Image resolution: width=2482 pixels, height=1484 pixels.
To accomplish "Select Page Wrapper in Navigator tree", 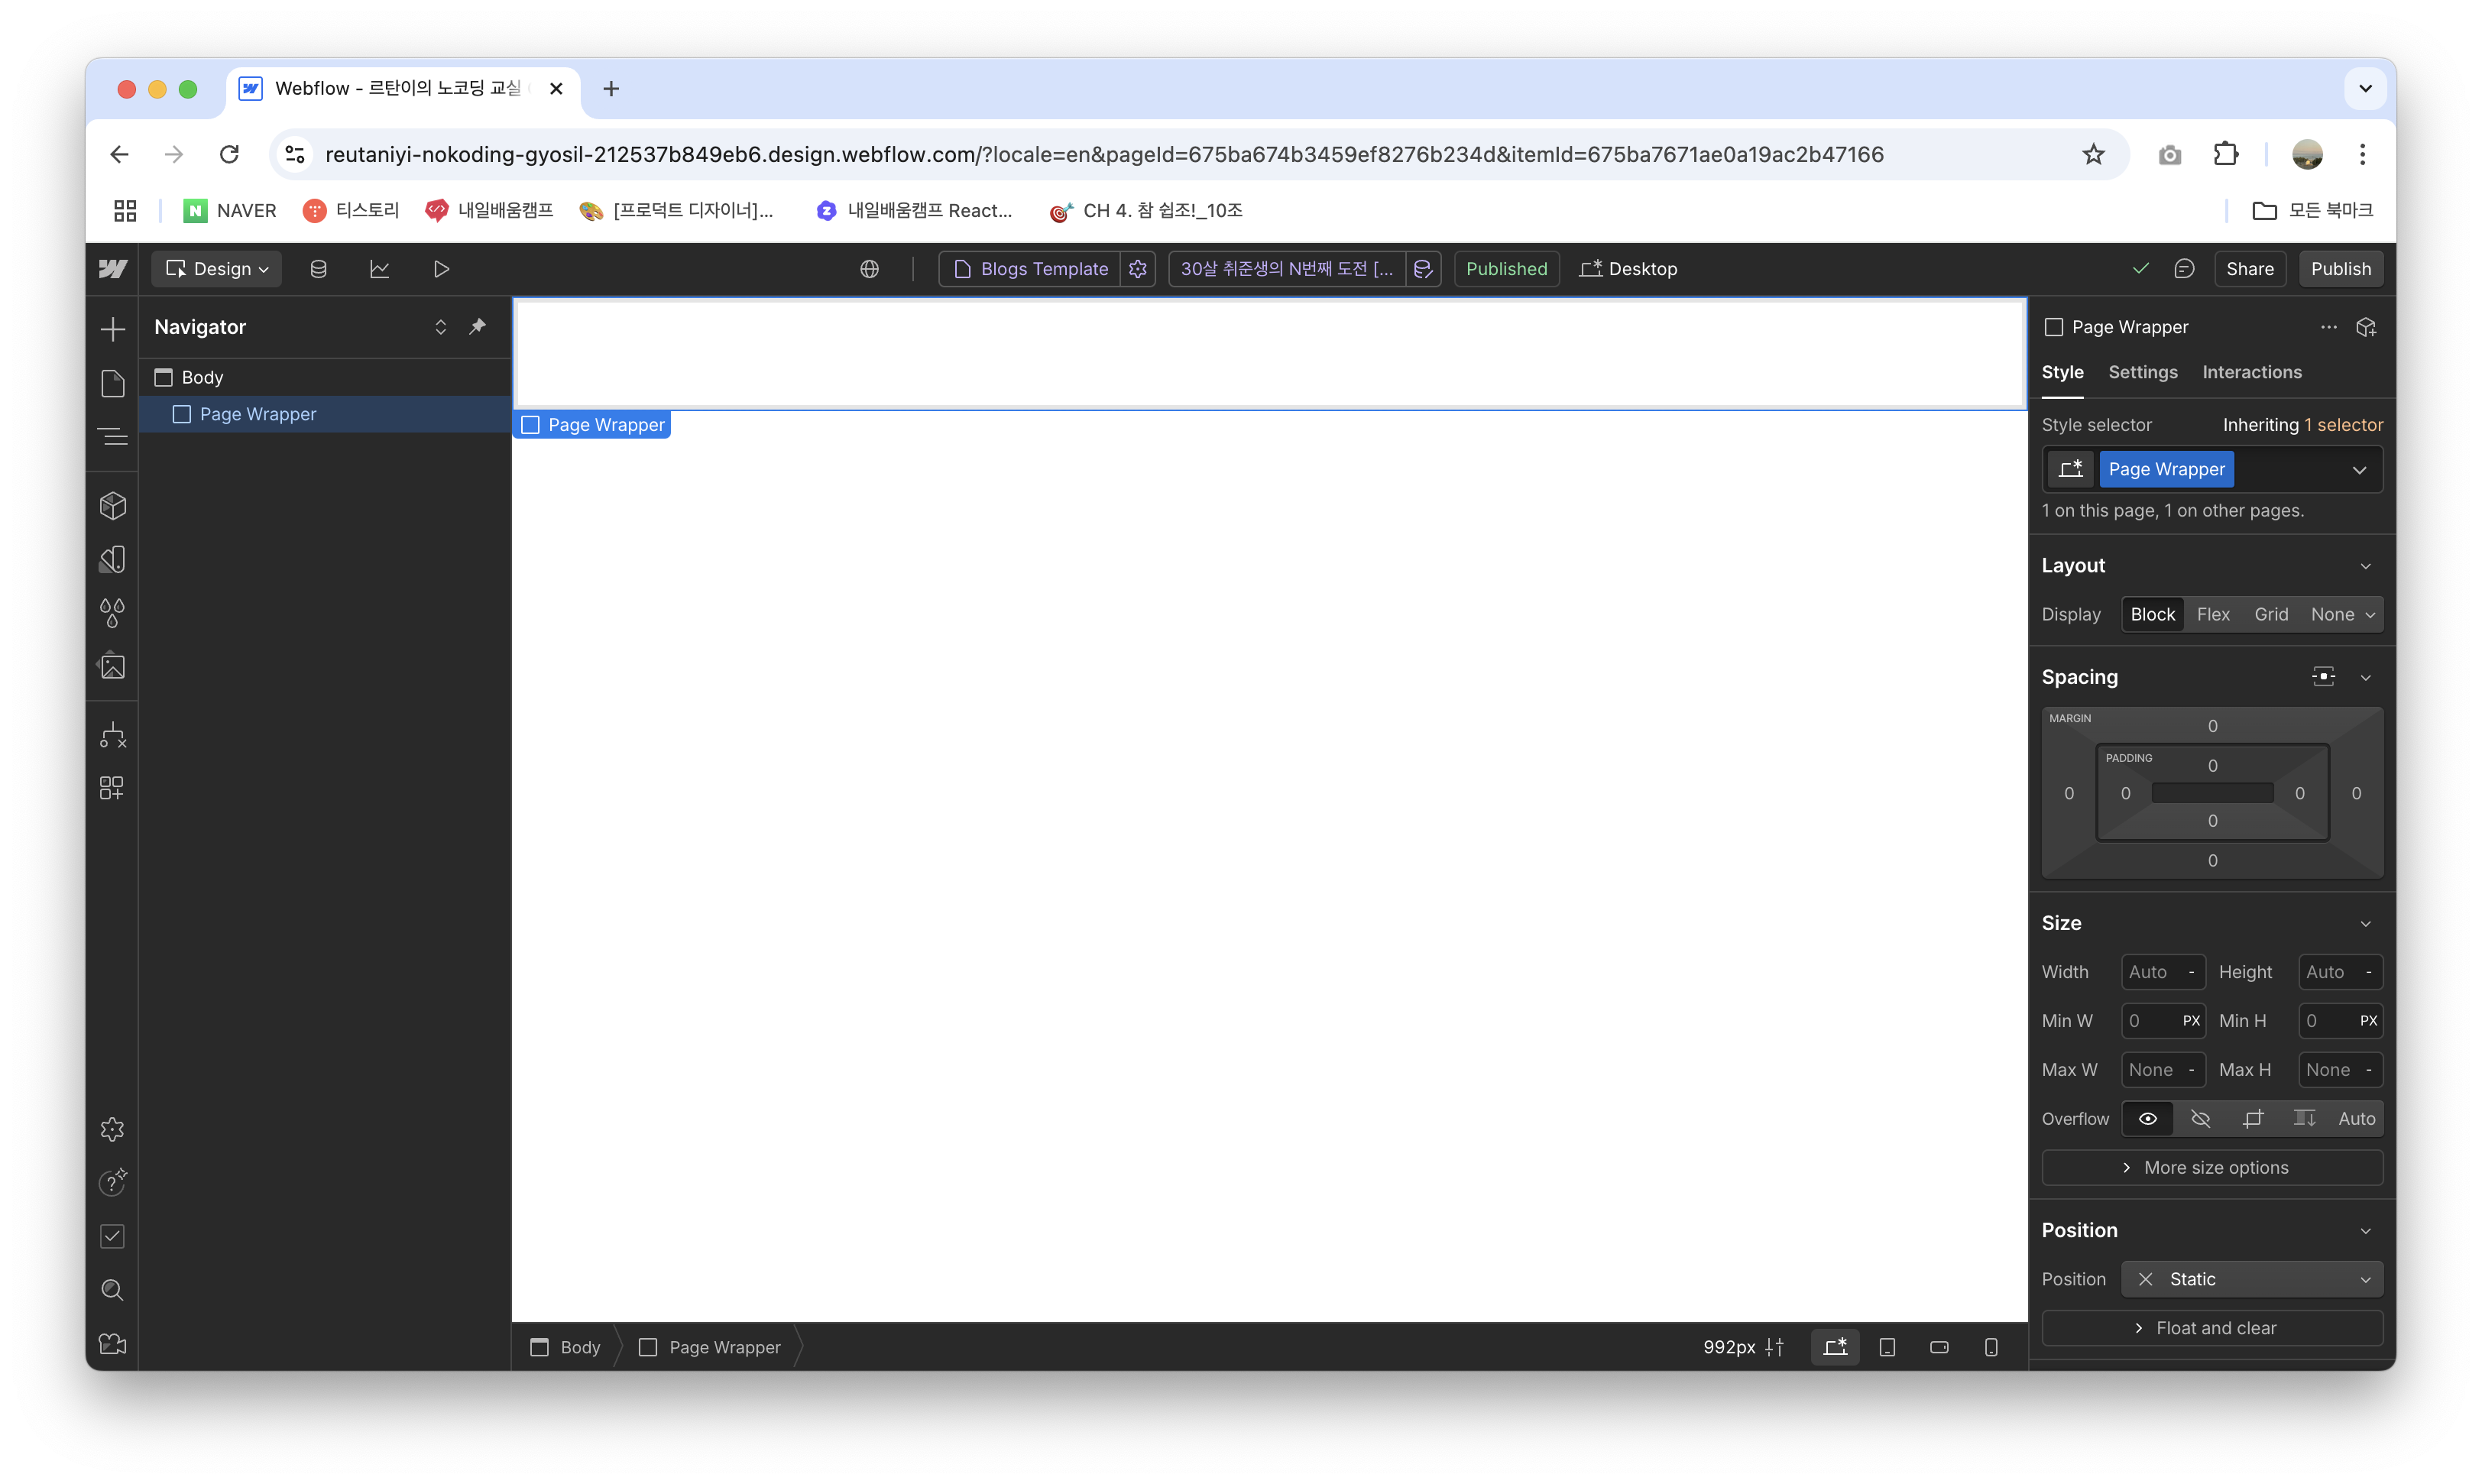I will point(325,414).
